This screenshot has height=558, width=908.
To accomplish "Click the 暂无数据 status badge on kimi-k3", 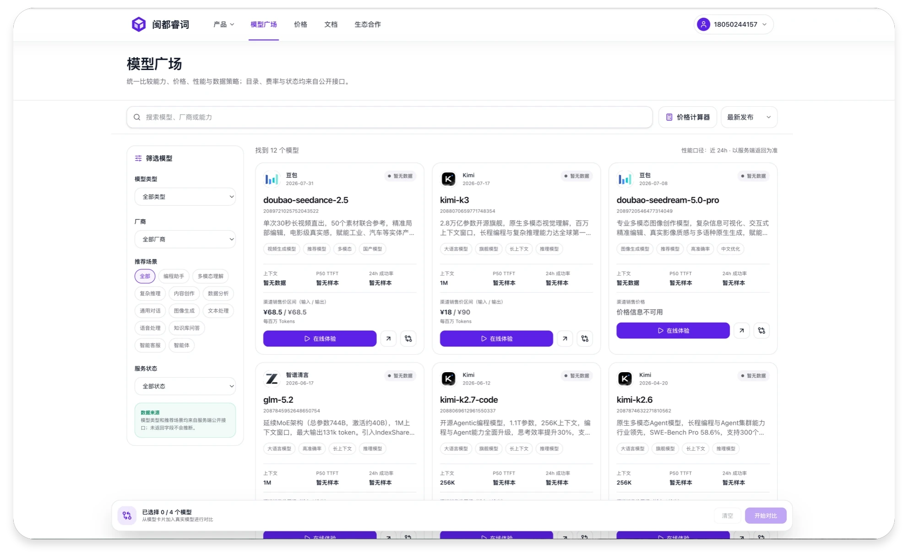I will click(576, 176).
